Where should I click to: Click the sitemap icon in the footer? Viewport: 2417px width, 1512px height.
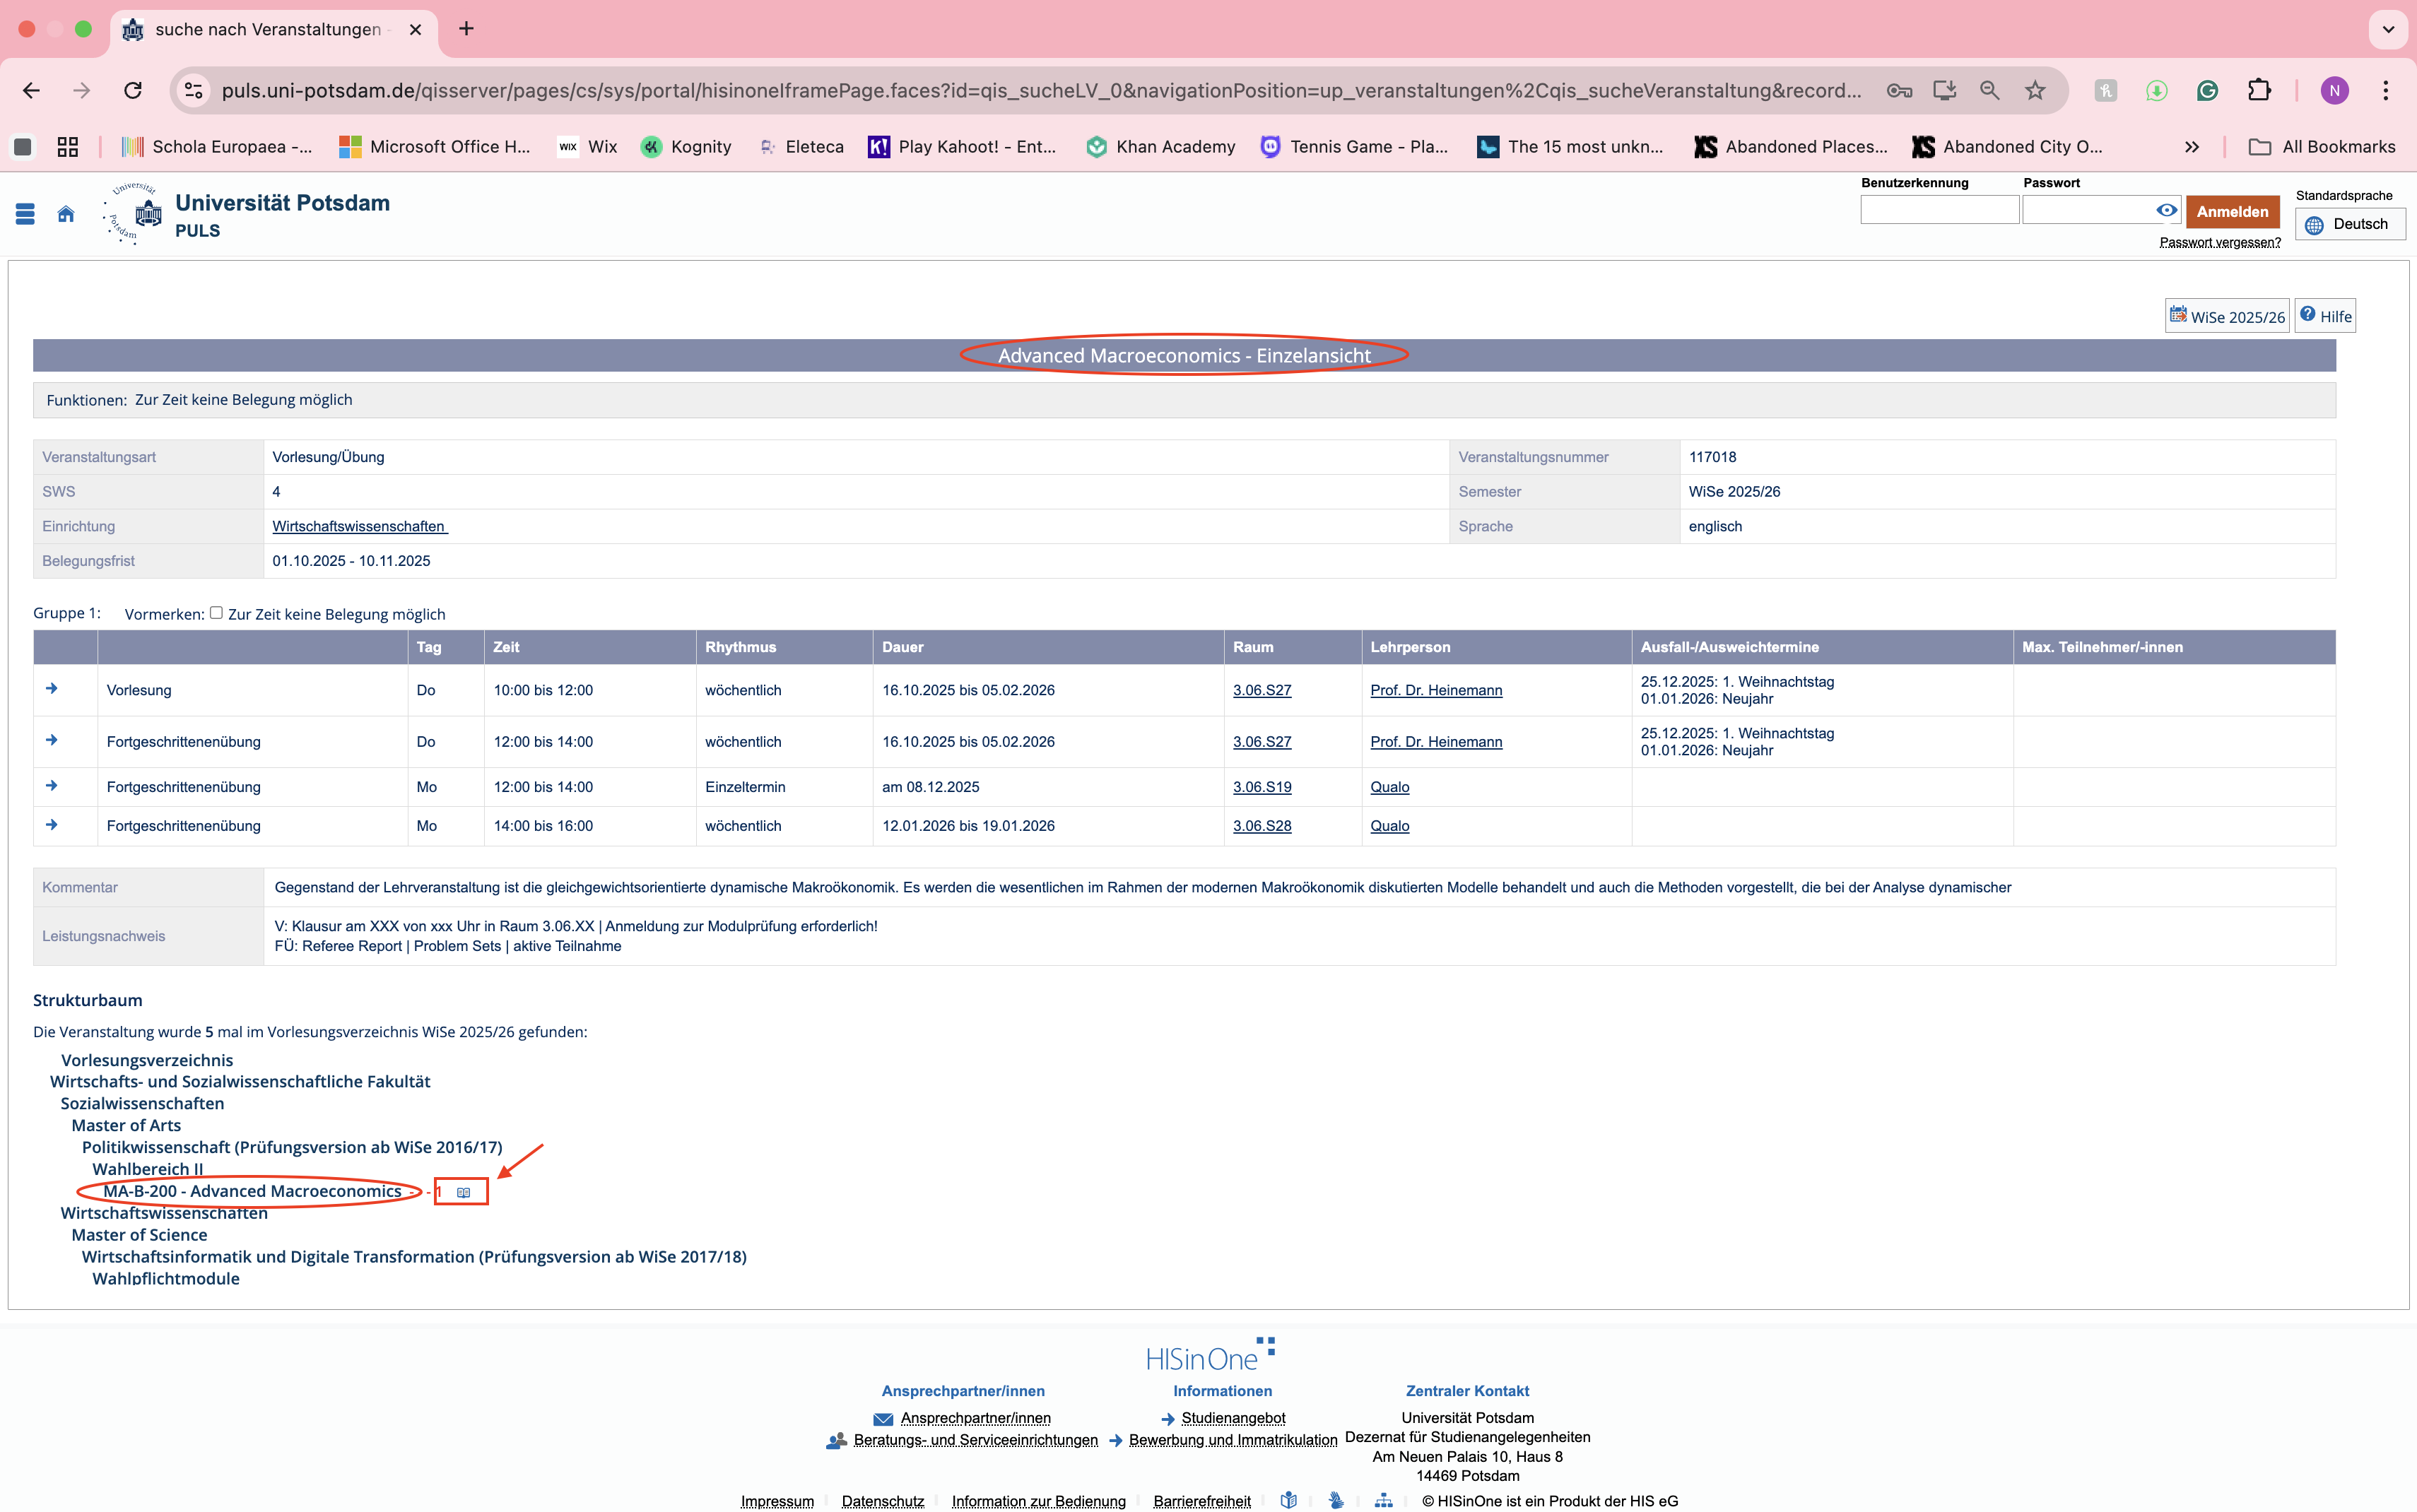pos(1383,1500)
